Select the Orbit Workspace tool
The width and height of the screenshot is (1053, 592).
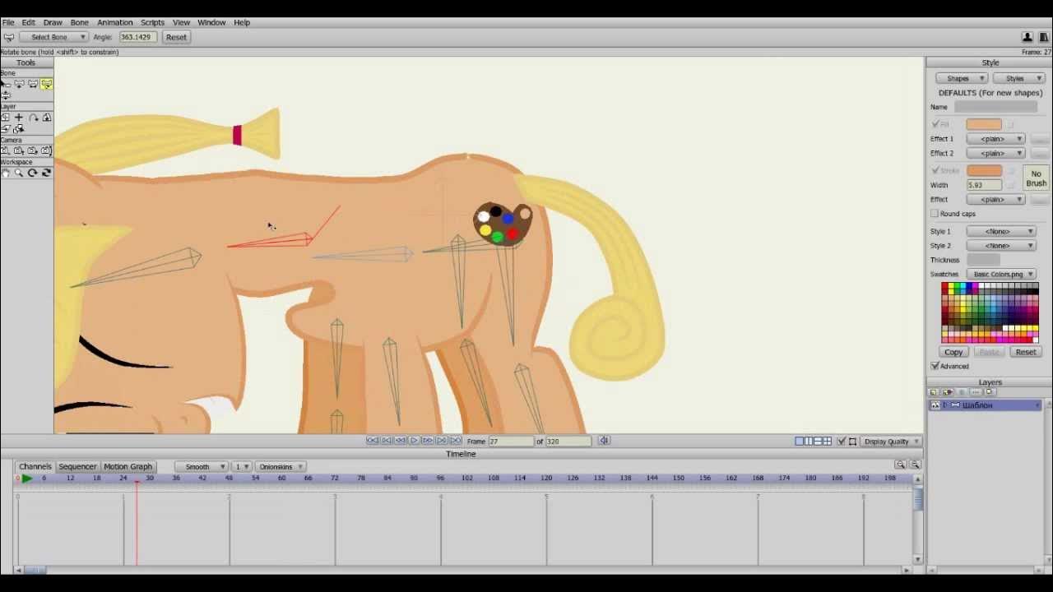(x=46, y=173)
